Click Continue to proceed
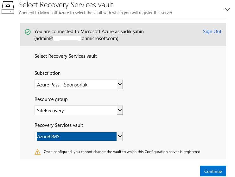This screenshot has height=177, width=235. (x=213, y=171)
